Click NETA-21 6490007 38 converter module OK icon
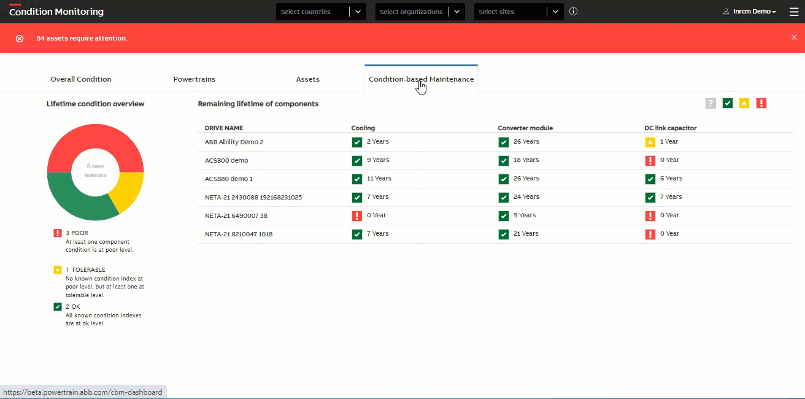Viewport: 805px width, 399px height. 504,216
